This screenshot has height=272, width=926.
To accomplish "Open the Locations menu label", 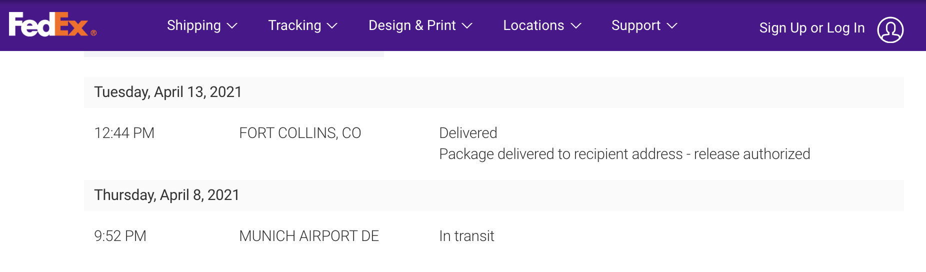I will pyautogui.click(x=533, y=25).
